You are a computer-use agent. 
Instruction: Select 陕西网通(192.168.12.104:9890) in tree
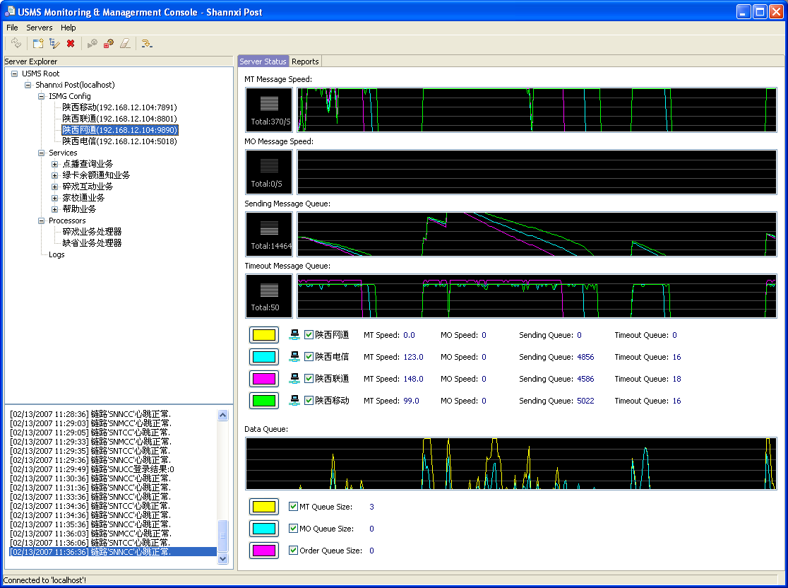(119, 130)
